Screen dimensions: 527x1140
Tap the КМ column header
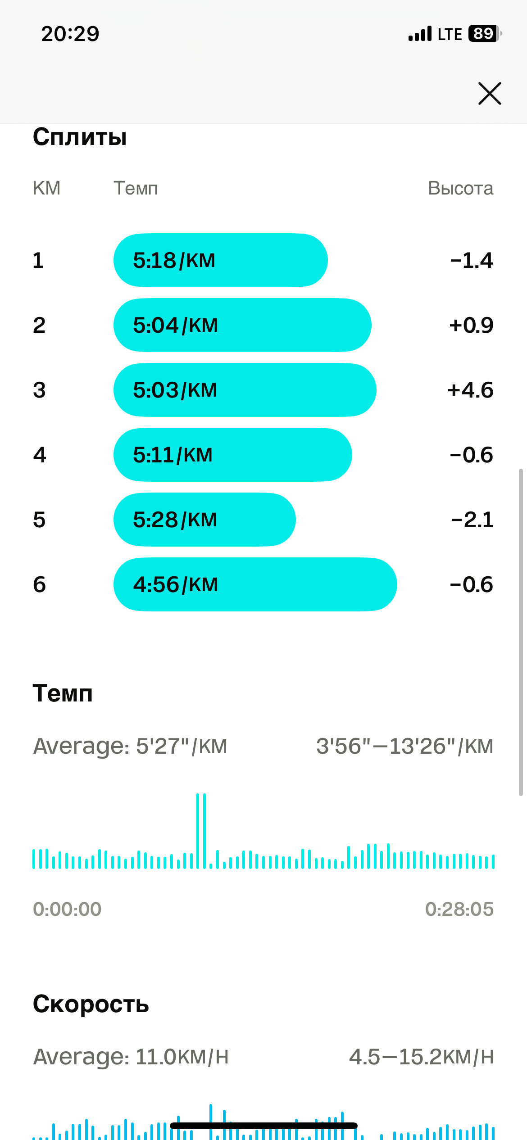coord(46,188)
